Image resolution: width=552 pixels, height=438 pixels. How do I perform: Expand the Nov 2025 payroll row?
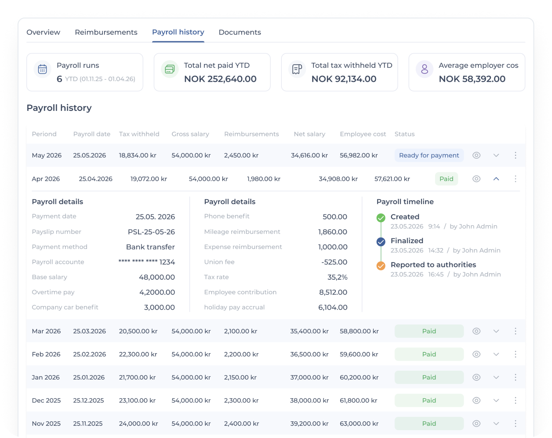coord(496,423)
